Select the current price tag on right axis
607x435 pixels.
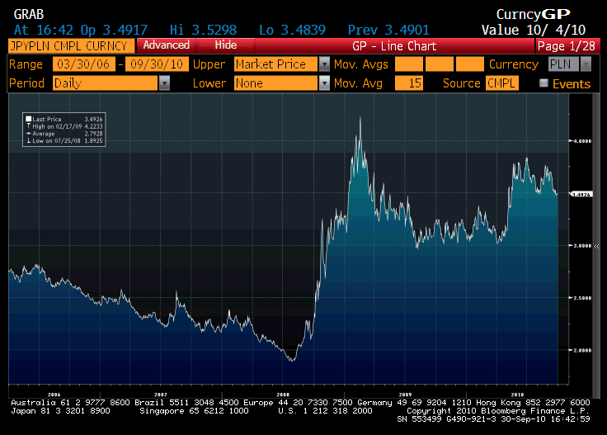click(581, 194)
